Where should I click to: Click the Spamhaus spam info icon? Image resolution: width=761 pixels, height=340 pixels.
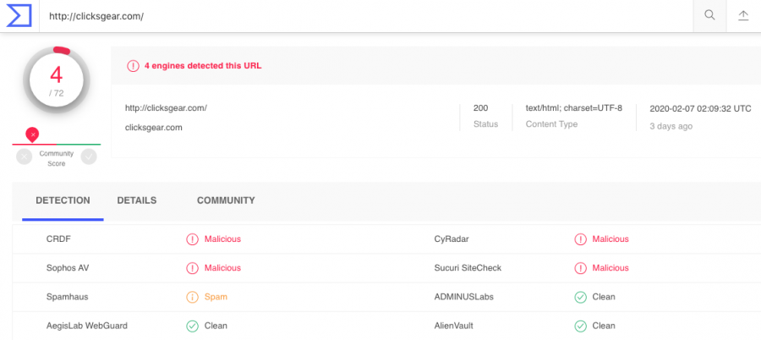pos(192,297)
